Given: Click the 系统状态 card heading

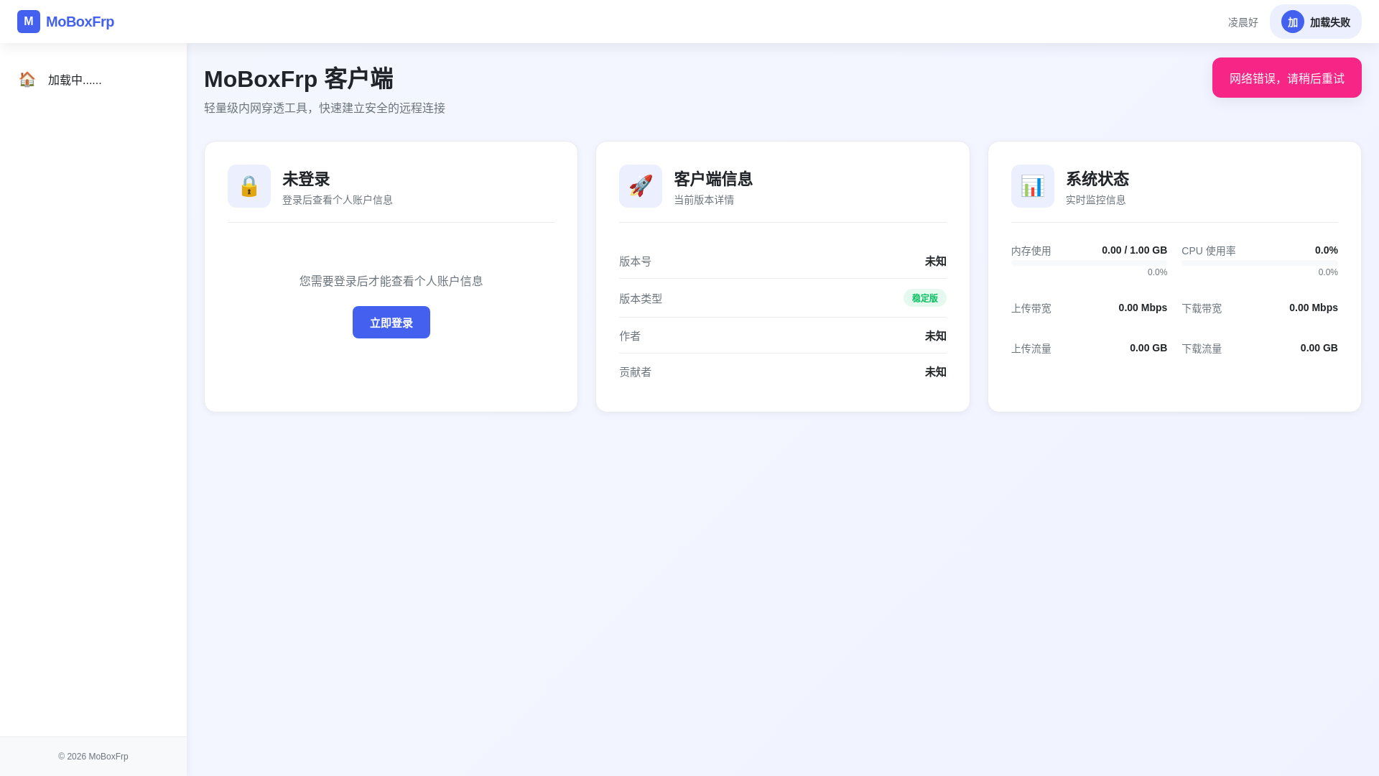Looking at the screenshot, I should pos(1097,179).
